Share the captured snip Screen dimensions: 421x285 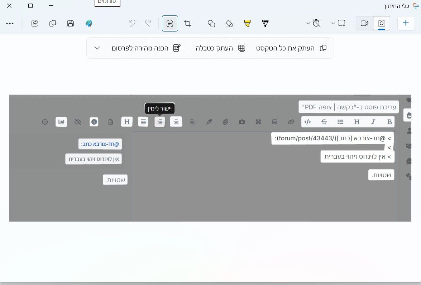[35, 23]
